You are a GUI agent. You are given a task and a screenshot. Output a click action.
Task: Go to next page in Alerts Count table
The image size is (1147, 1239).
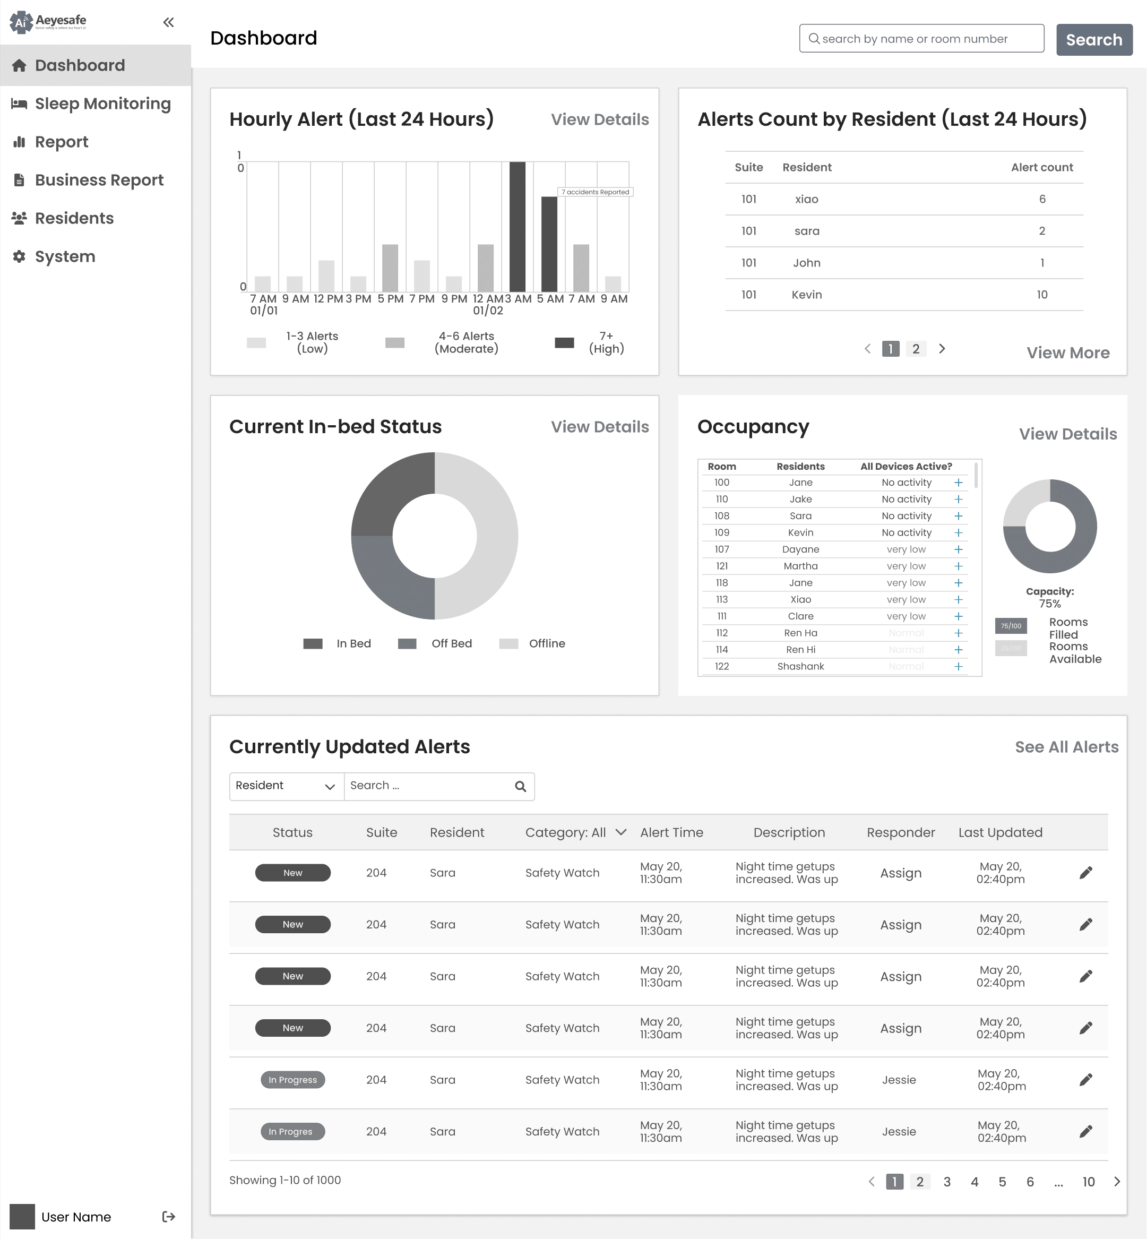[x=942, y=349]
